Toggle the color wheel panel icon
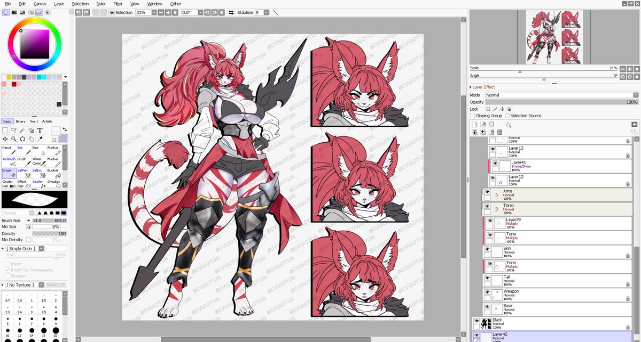641x342 pixels. [5, 12]
